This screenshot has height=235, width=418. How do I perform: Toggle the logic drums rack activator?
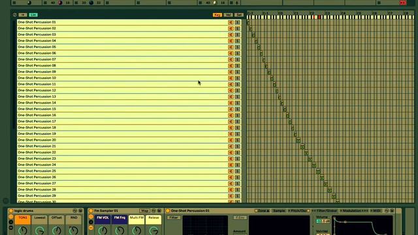11,211
